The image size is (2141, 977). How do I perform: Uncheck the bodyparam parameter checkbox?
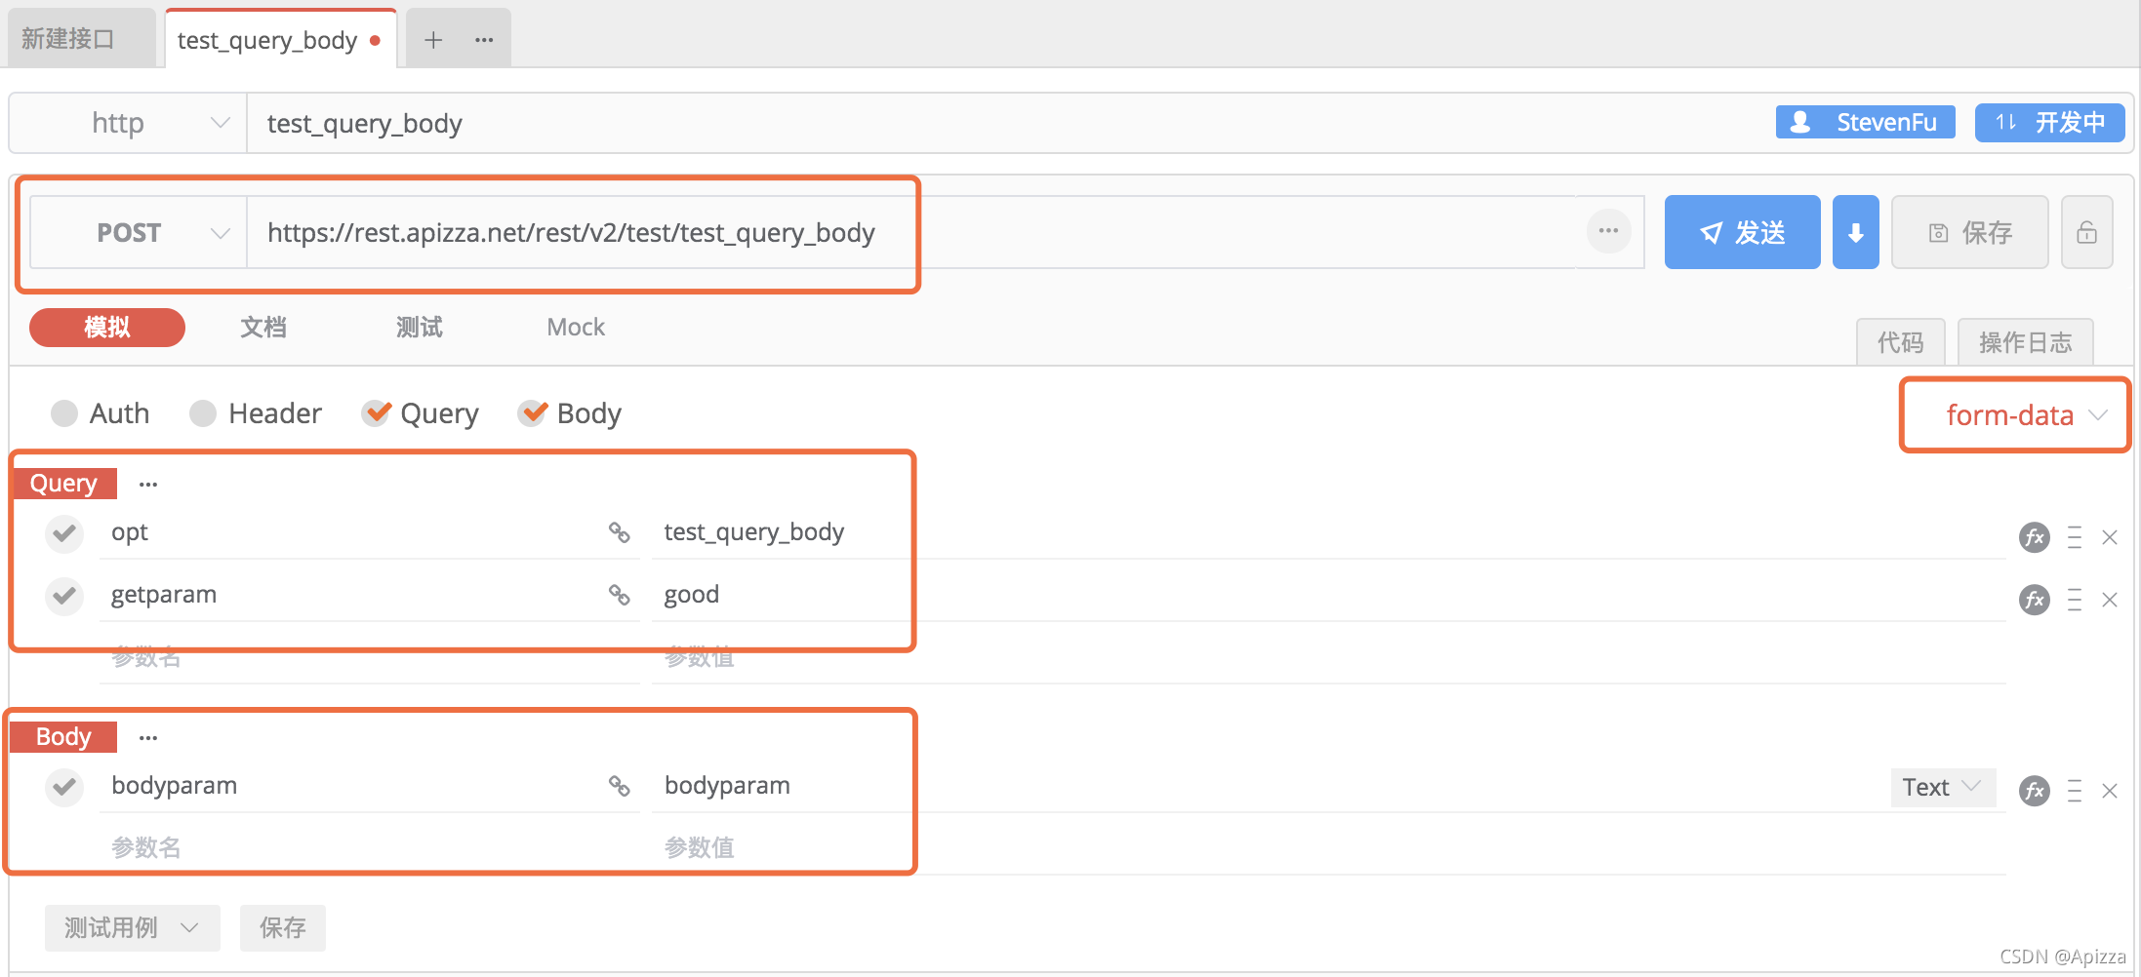pos(64,786)
